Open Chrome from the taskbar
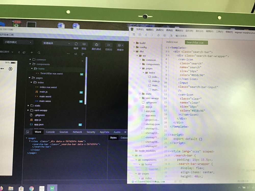255x191 pixels. pyautogui.click(x=32, y=188)
